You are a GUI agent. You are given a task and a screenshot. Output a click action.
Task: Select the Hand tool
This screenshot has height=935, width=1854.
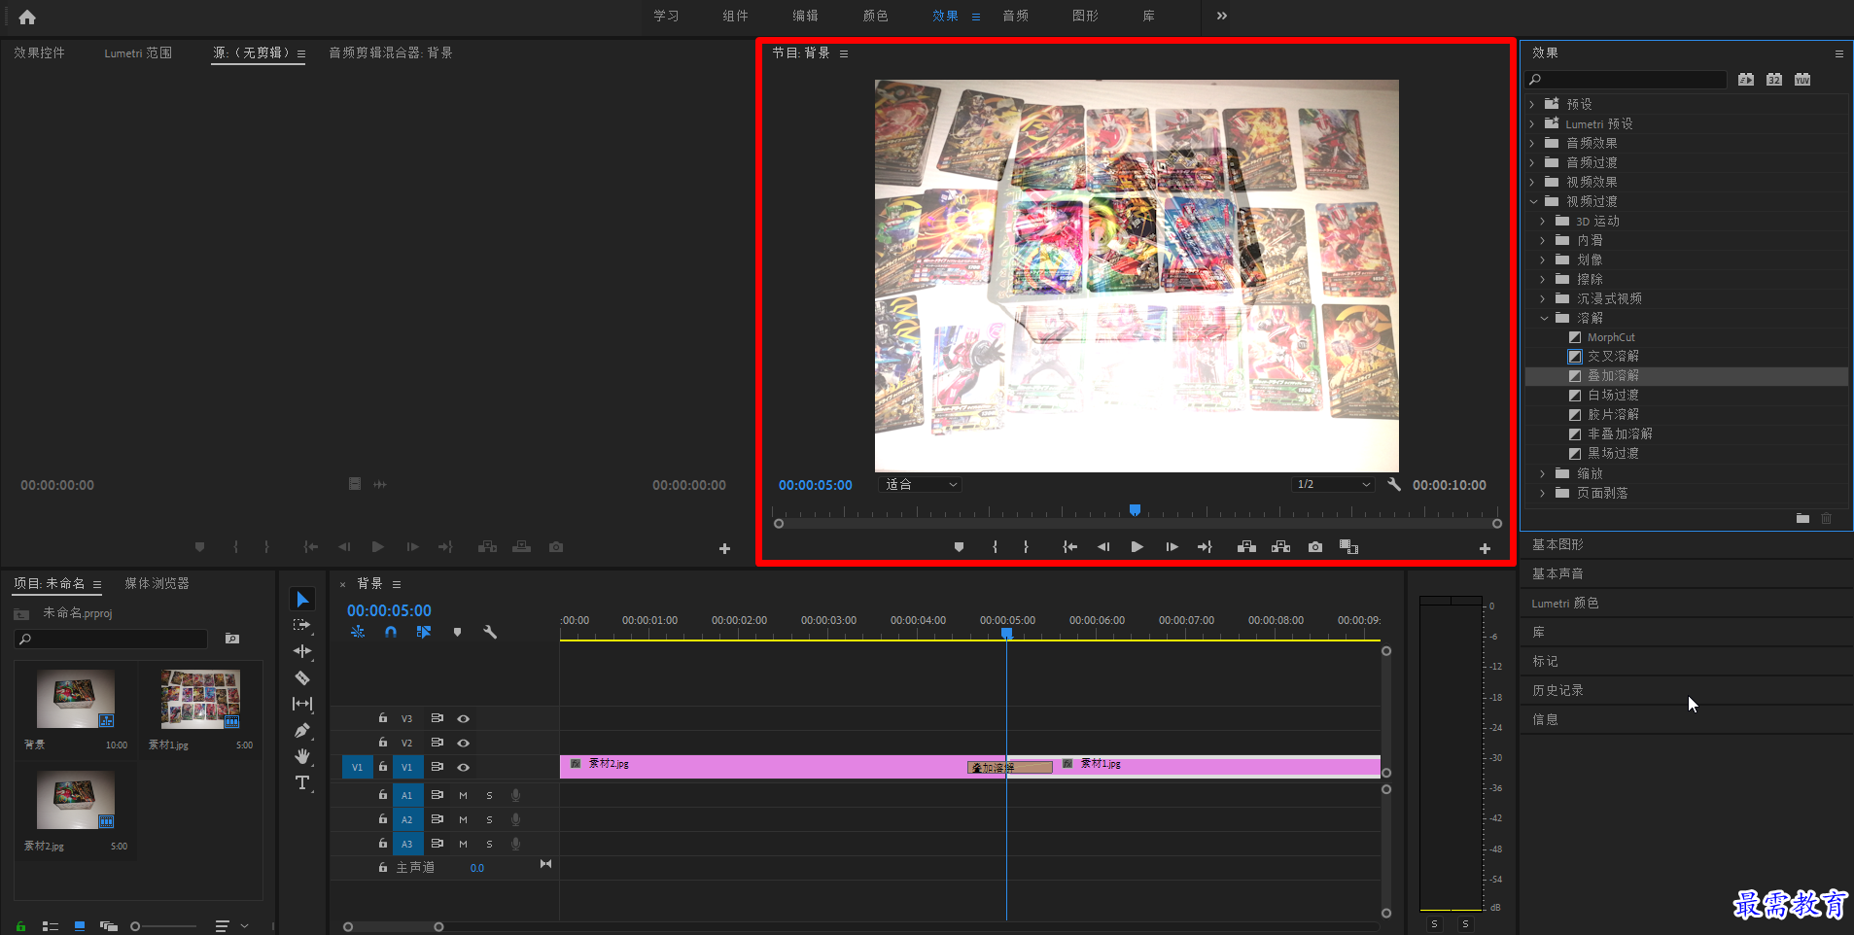(x=302, y=756)
